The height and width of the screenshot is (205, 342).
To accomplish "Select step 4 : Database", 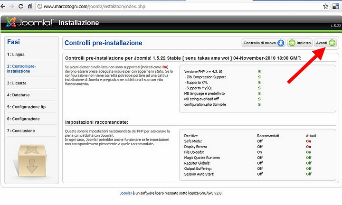I will coord(19,95).
